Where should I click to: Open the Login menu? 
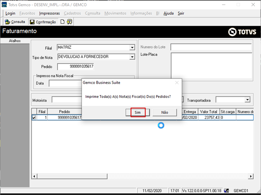click(x=10, y=13)
